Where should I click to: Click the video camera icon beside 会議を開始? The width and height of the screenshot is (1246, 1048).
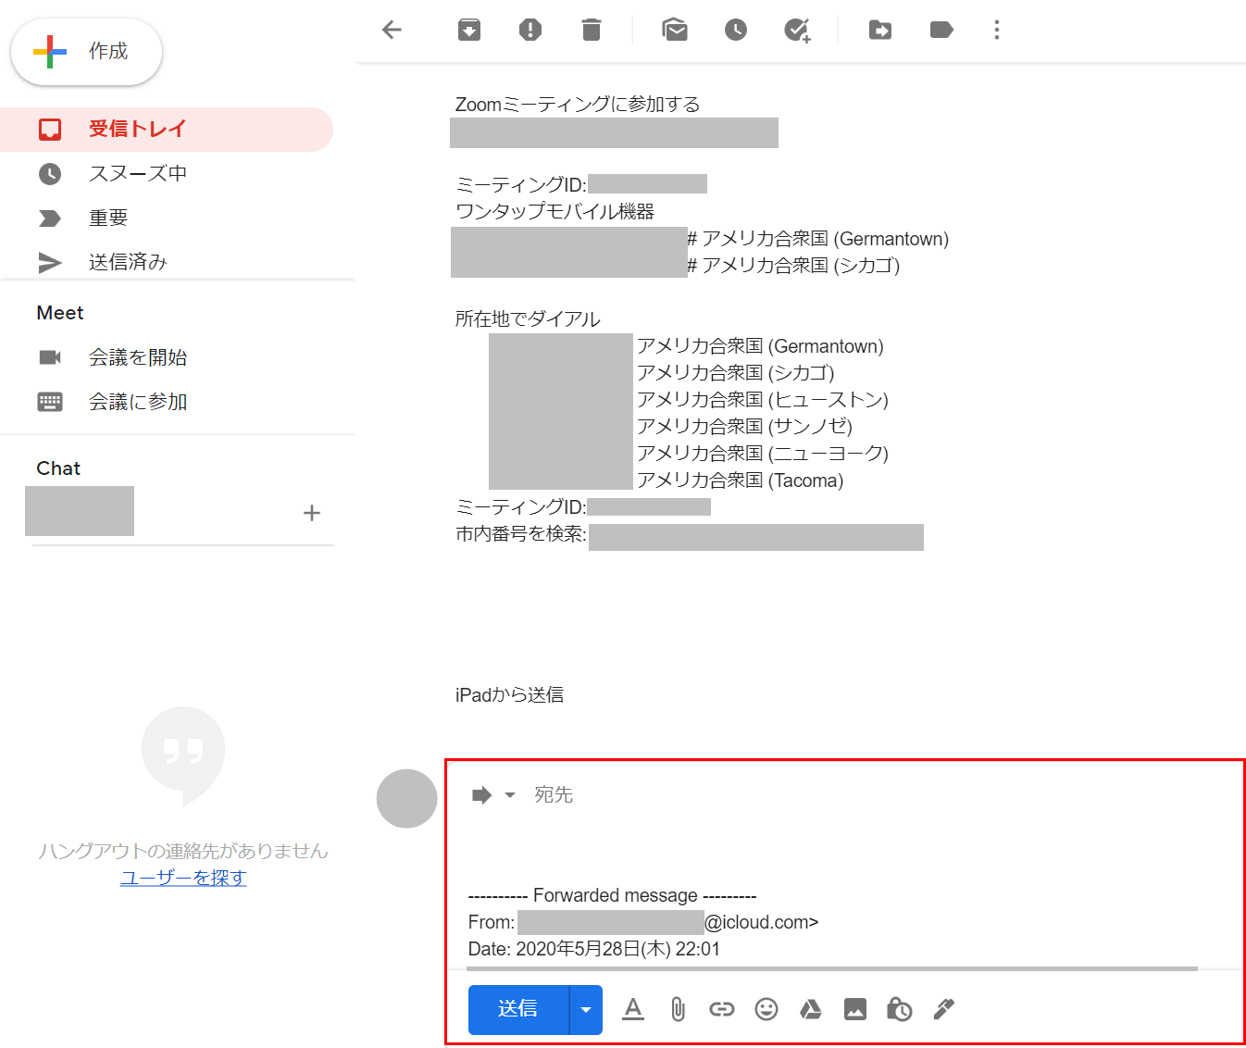(50, 357)
